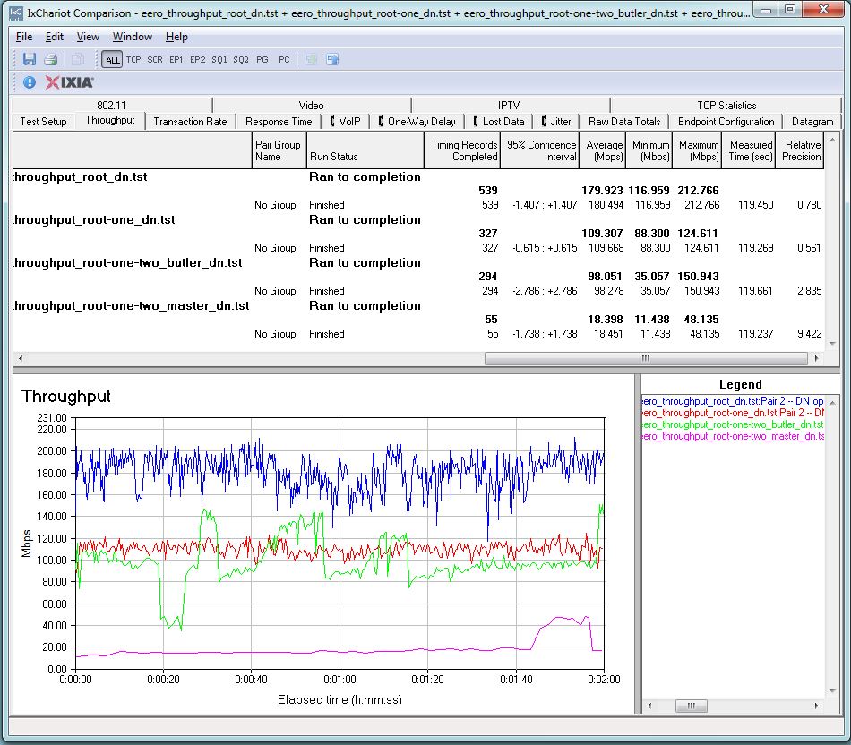Select the throughput_root_dn.tst row
Viewport: 851px width, 745px height.
click(x=418, y=177)
